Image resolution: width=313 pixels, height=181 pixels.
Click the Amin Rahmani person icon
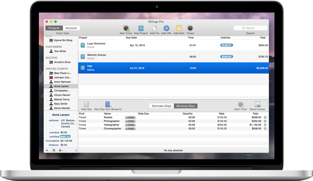coord(51,82)
